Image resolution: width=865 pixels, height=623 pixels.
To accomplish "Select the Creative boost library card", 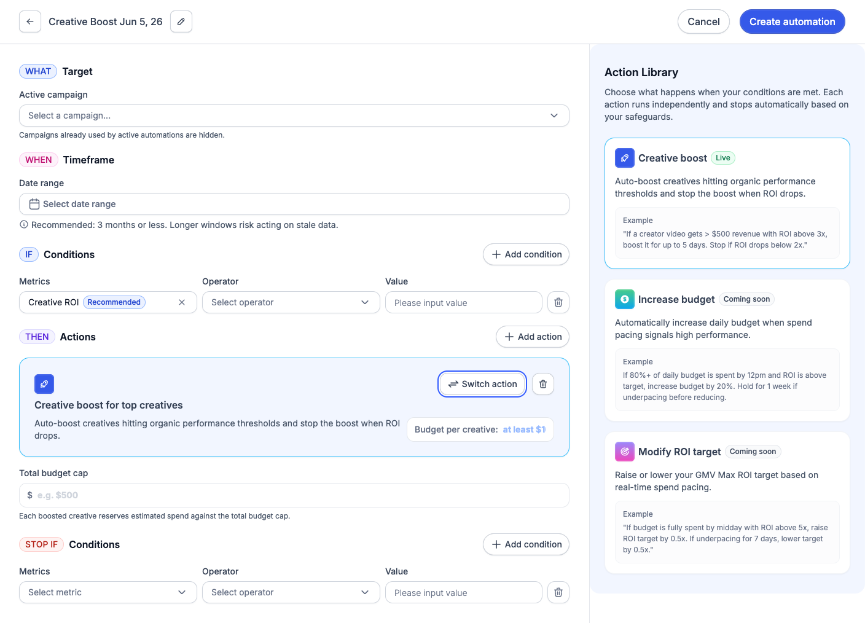I will (727, 203).
